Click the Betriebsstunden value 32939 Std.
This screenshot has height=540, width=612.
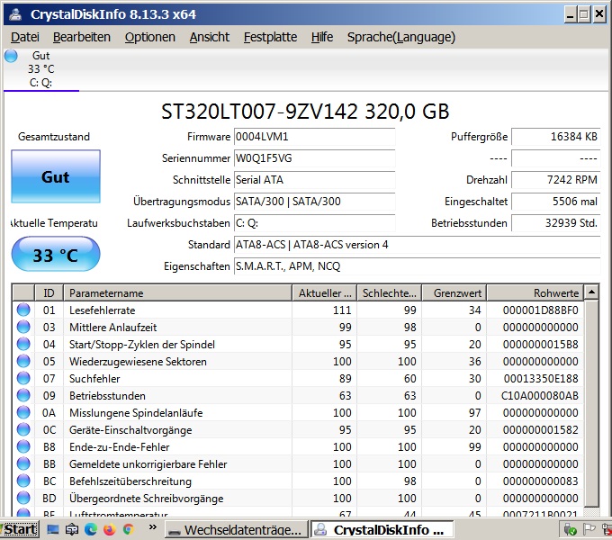pyautogui.click(x=556, y=223)
